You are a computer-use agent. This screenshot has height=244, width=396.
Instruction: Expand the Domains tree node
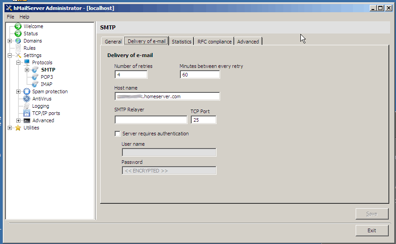click(10, 41)
